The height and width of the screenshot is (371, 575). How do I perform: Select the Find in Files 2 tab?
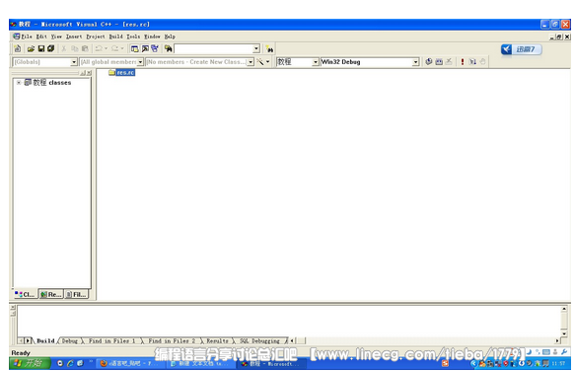point(172,341)
